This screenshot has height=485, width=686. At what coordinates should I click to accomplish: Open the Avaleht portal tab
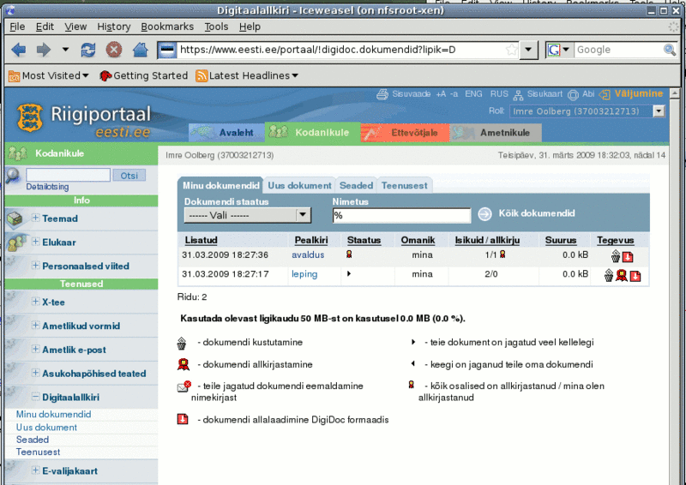pos(226,133)
